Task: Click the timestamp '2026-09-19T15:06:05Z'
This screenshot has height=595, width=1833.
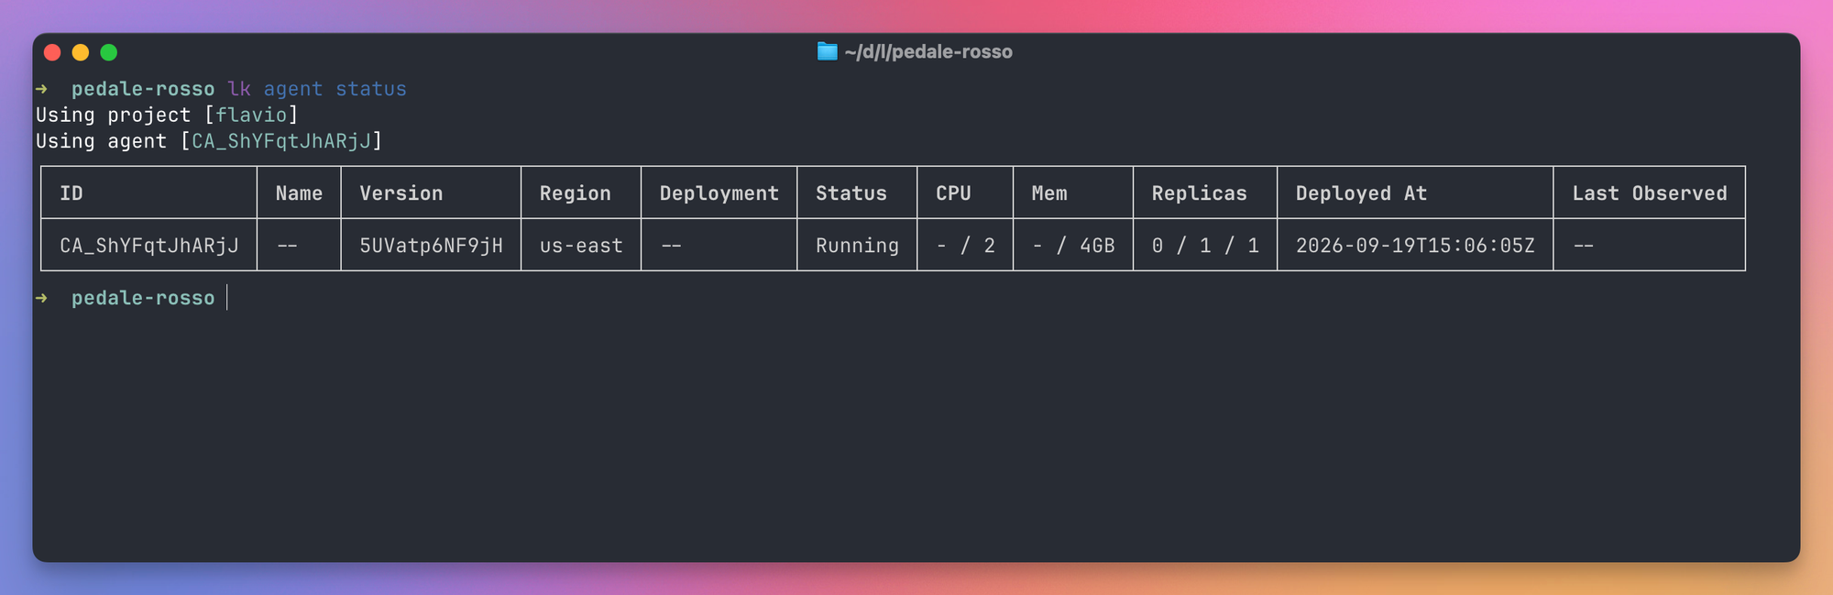Action: (x=1415, y=246)
